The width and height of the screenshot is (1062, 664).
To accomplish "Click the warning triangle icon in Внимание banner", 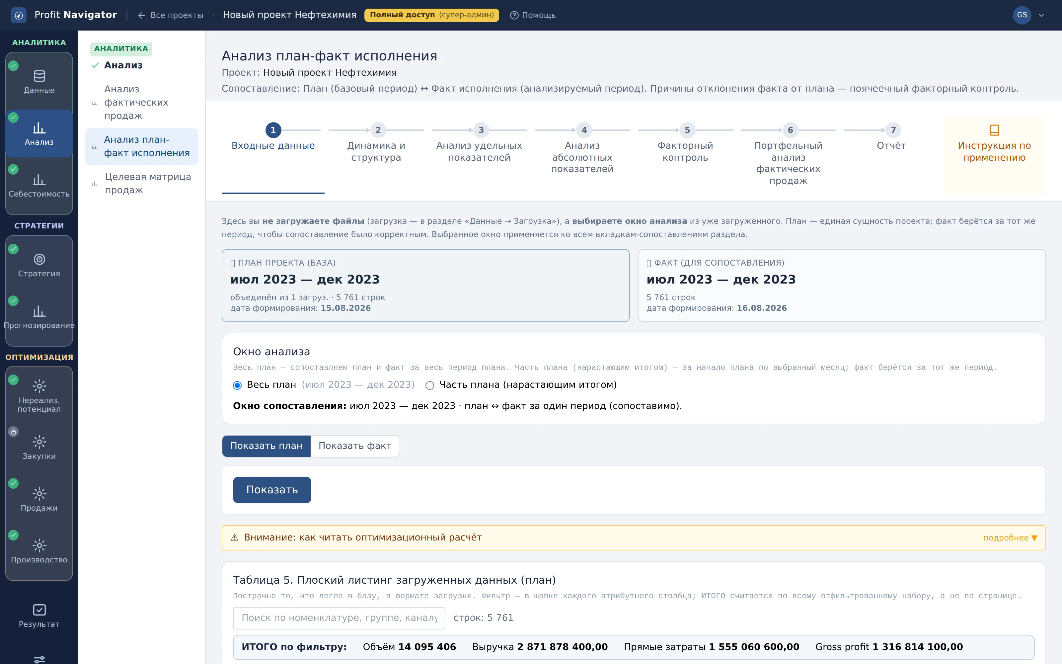I will click(x=234, y=537).
